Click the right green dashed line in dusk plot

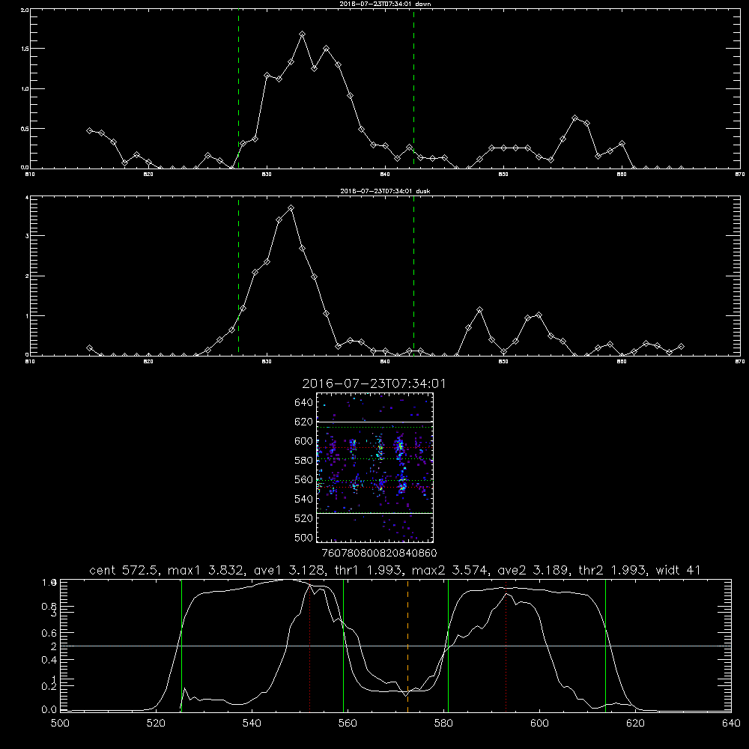coord(413,276)
